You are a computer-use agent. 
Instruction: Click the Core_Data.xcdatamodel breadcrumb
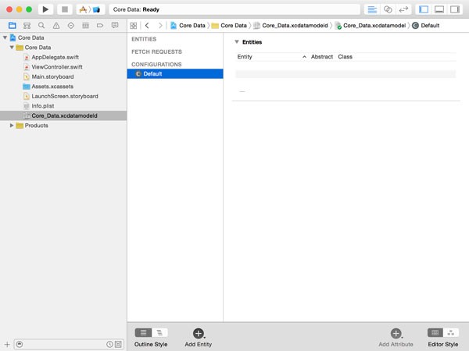pyautogui.click(x=371, y=26)
